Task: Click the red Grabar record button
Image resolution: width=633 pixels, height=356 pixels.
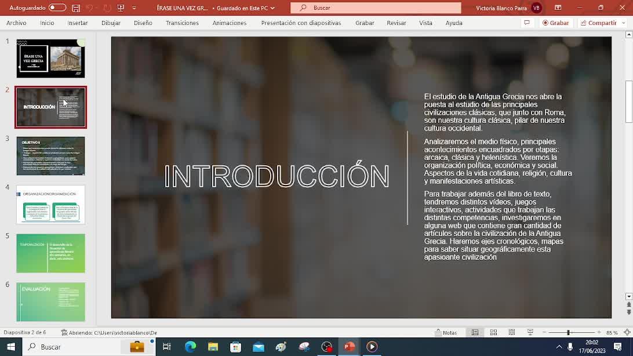Action: [555, 23]
